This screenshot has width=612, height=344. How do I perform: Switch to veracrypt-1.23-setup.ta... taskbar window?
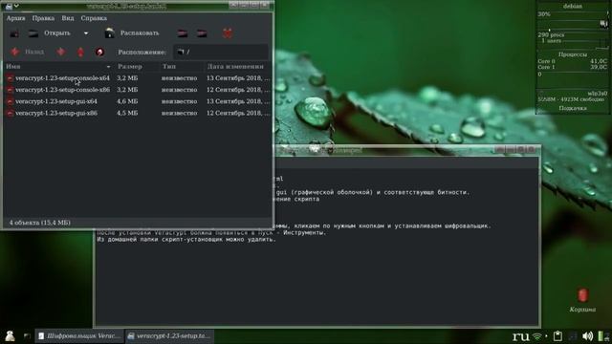pyautogui.click(x=169, y=335)
